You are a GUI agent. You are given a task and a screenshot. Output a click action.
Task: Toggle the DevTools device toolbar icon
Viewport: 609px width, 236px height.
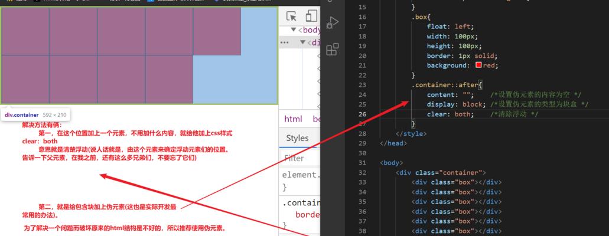click(x=311, y=17)
